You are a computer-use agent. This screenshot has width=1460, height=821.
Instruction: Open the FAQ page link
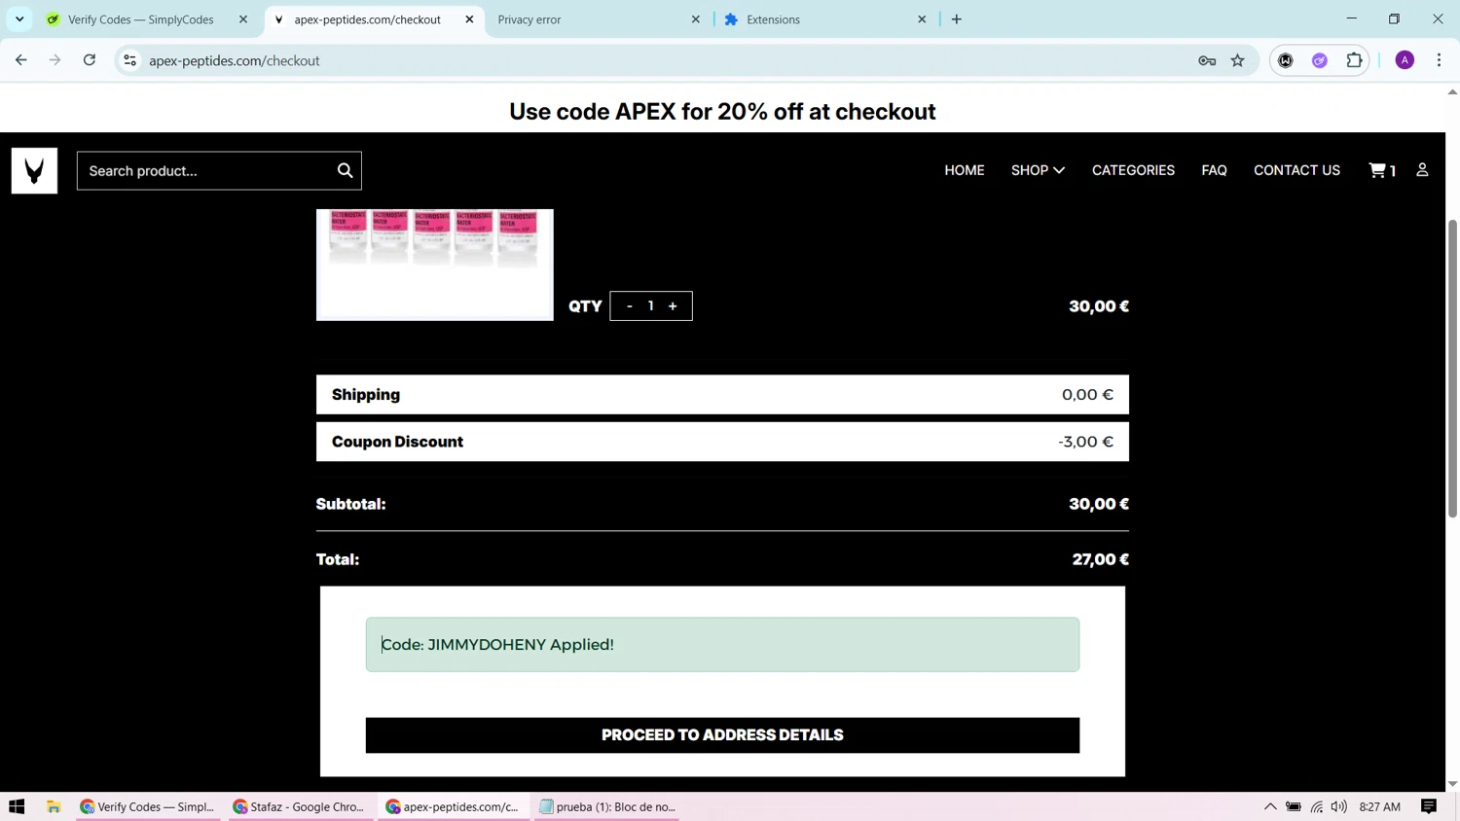[1214, 170]
